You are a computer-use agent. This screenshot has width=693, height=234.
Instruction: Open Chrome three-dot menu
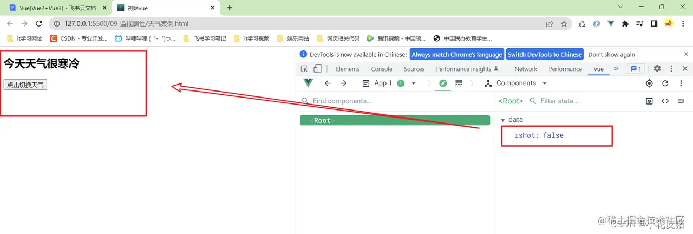tap(684, 24)
